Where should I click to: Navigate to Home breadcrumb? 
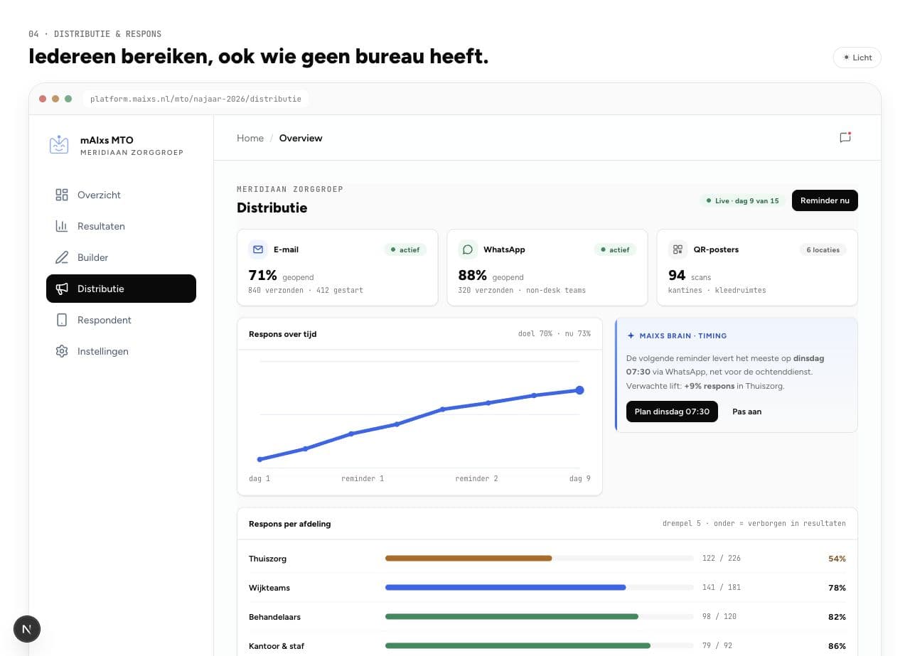[x=250, y=138]
